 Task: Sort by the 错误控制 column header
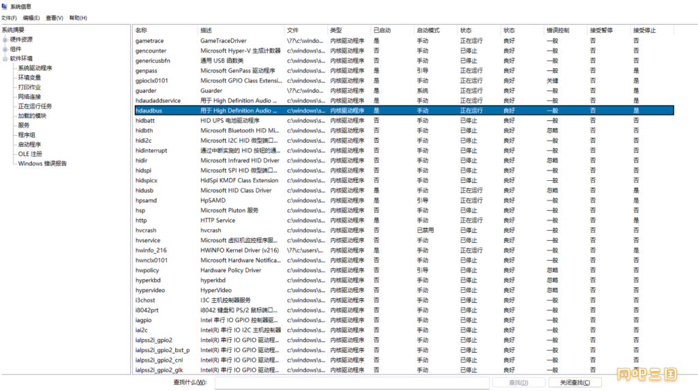point(565,30)
